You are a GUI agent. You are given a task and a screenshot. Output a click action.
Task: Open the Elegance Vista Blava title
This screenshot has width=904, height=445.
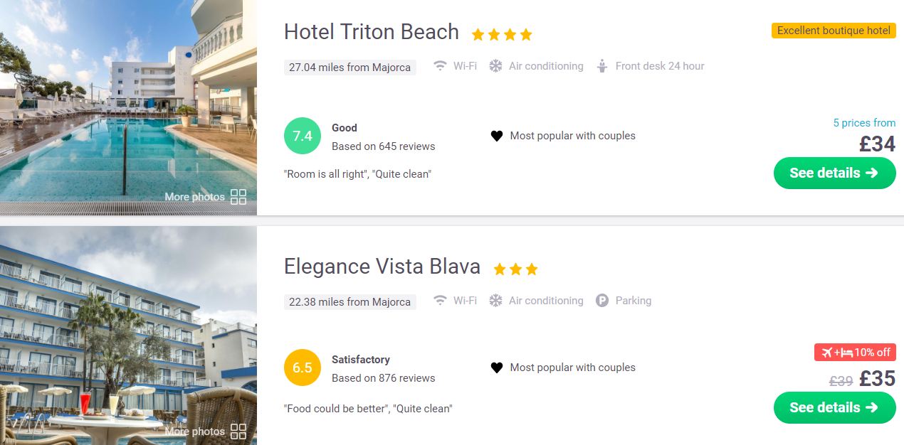[382, 267]
